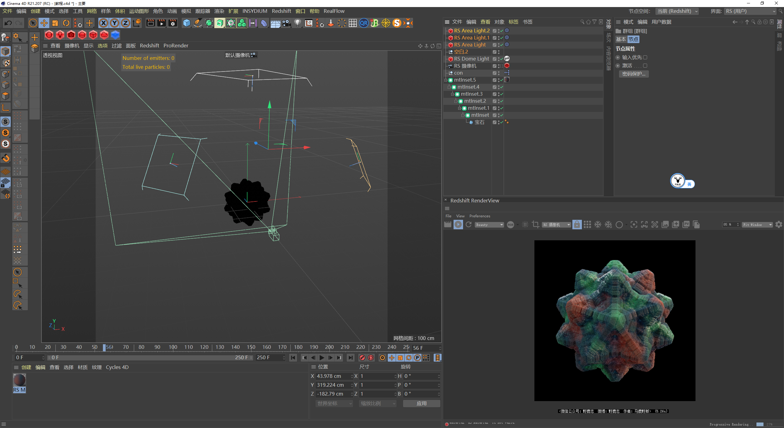Viewport: 784px width, 428px height.
Task: Enable the 激活 checkbox
Action: (x=645, y=66)
